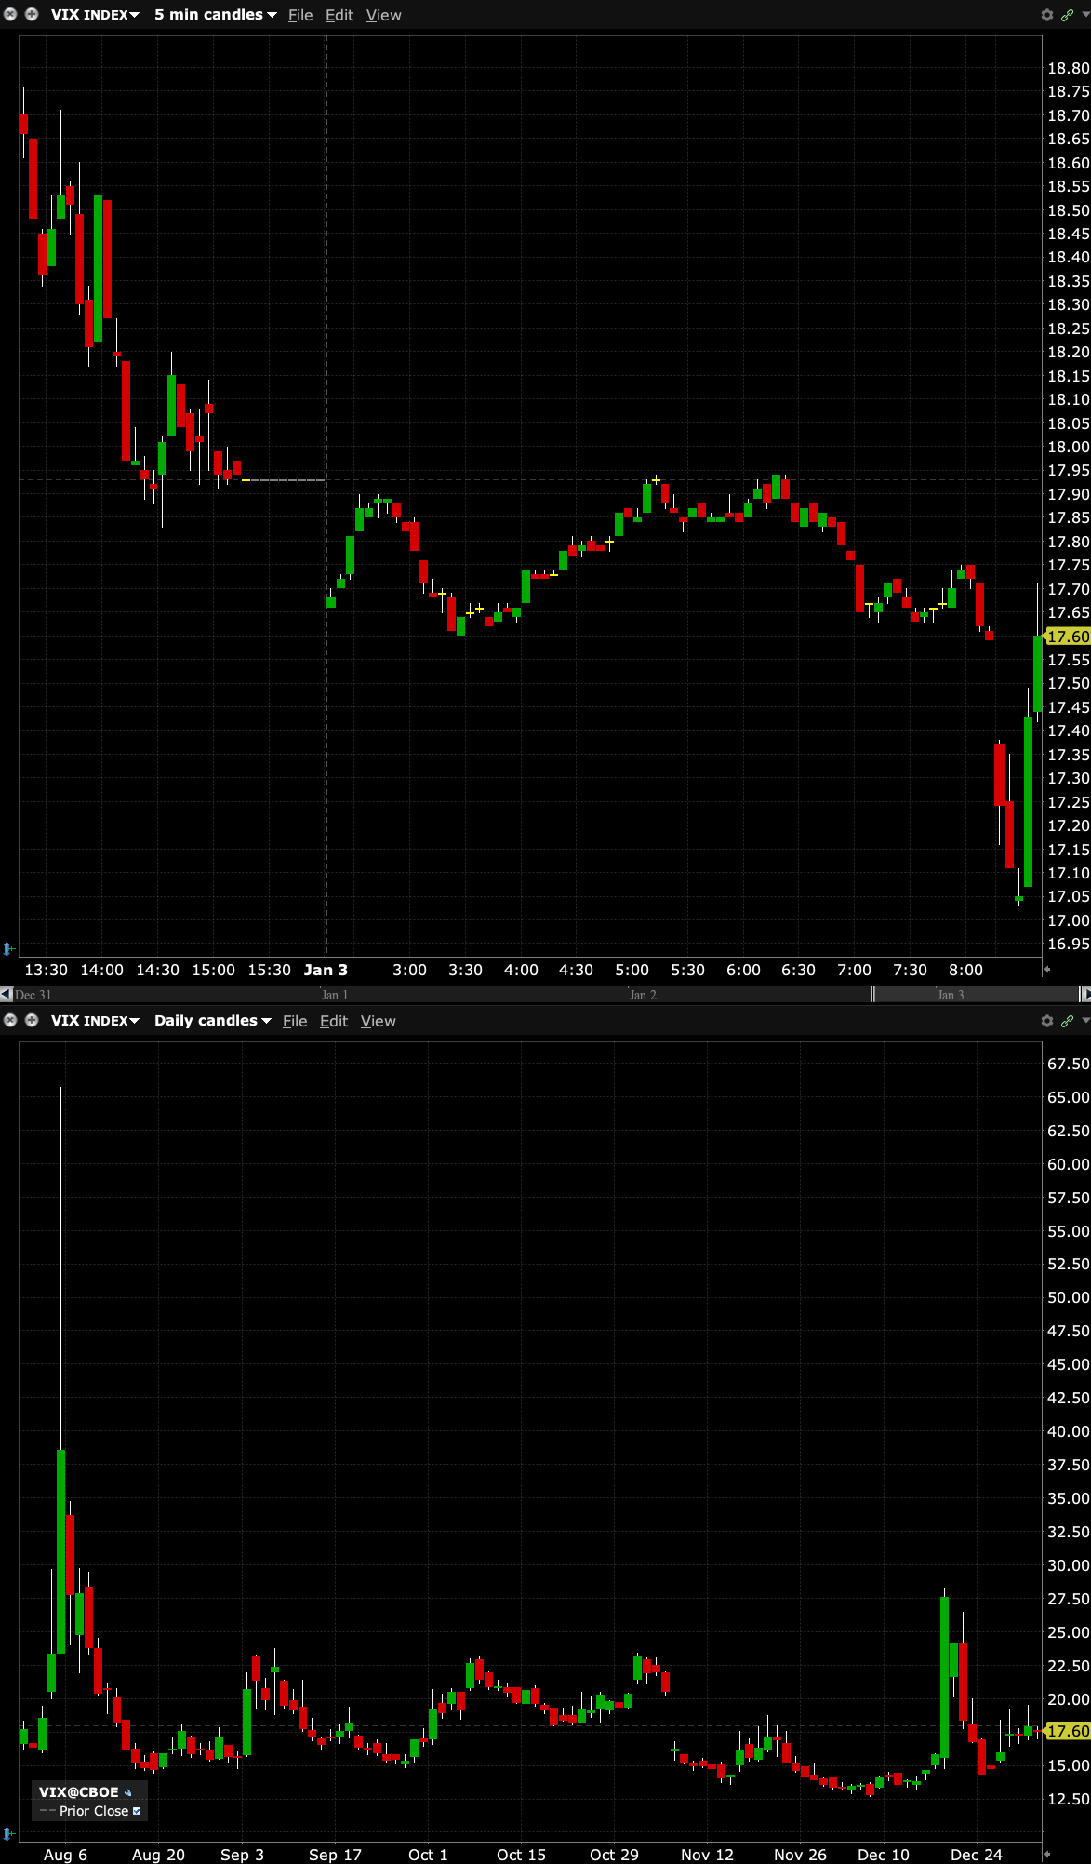
Task: Click Jan 3 time range scrollbar thumb
Action: click(973, 995)
